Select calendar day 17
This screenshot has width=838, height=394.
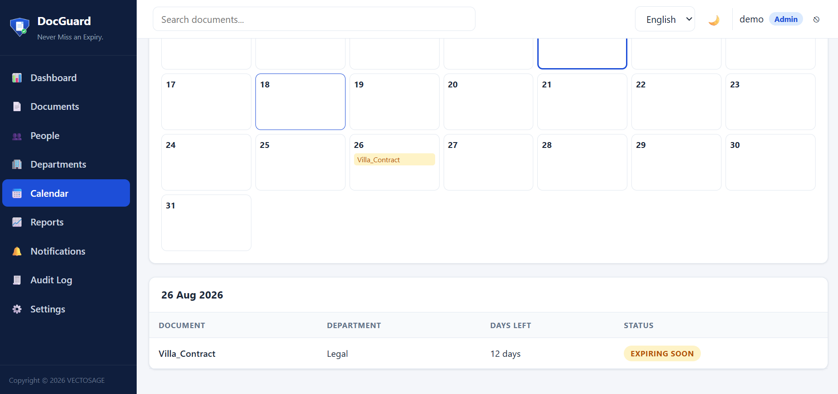click(x=206, y=102)
